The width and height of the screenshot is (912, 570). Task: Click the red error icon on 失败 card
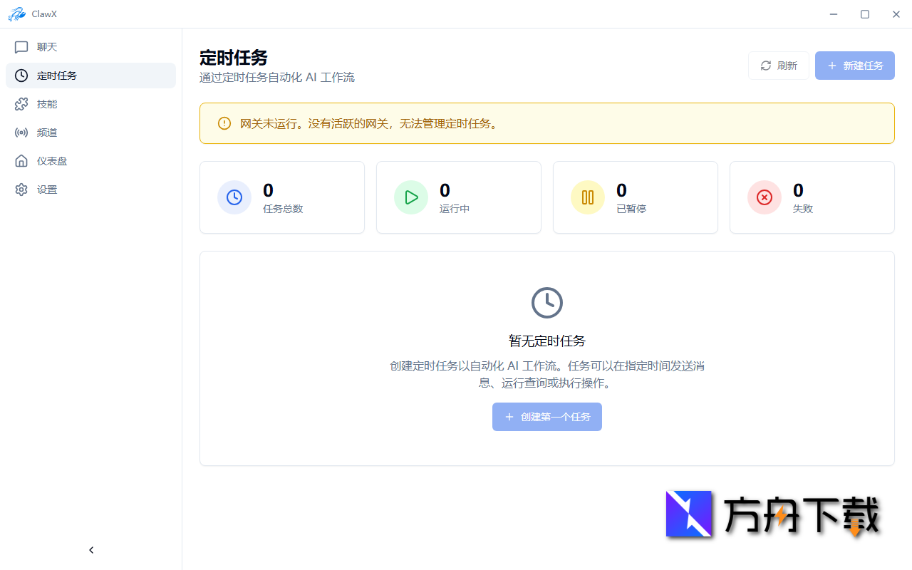pyautogui.click(x=765, y=197)
